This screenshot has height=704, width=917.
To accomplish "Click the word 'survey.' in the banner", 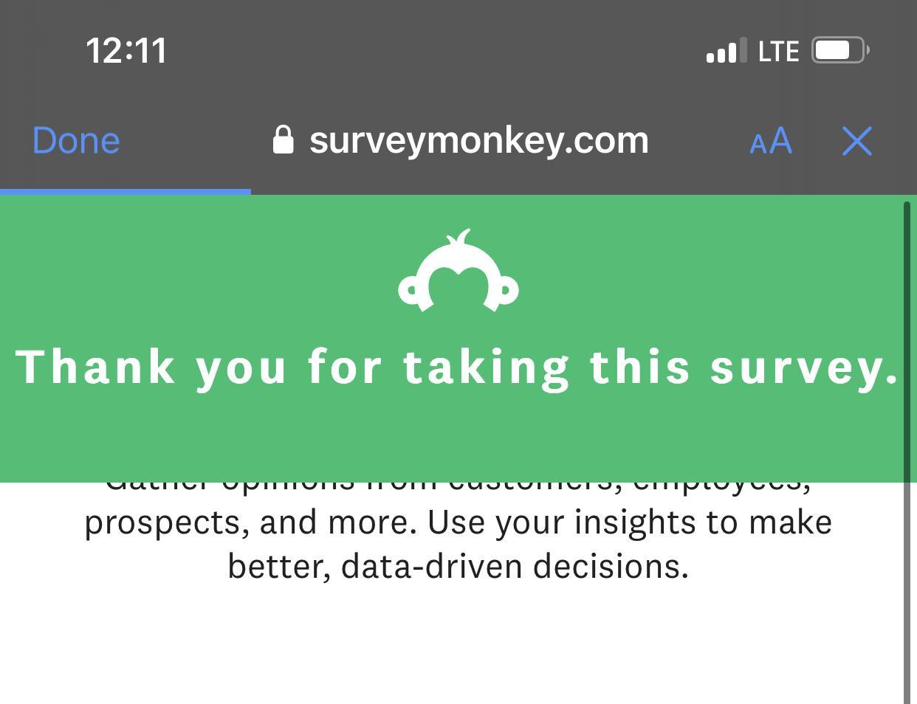I will 804,367.
